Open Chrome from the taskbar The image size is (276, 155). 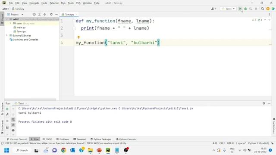pyautogui.click(x=63, y=150)
